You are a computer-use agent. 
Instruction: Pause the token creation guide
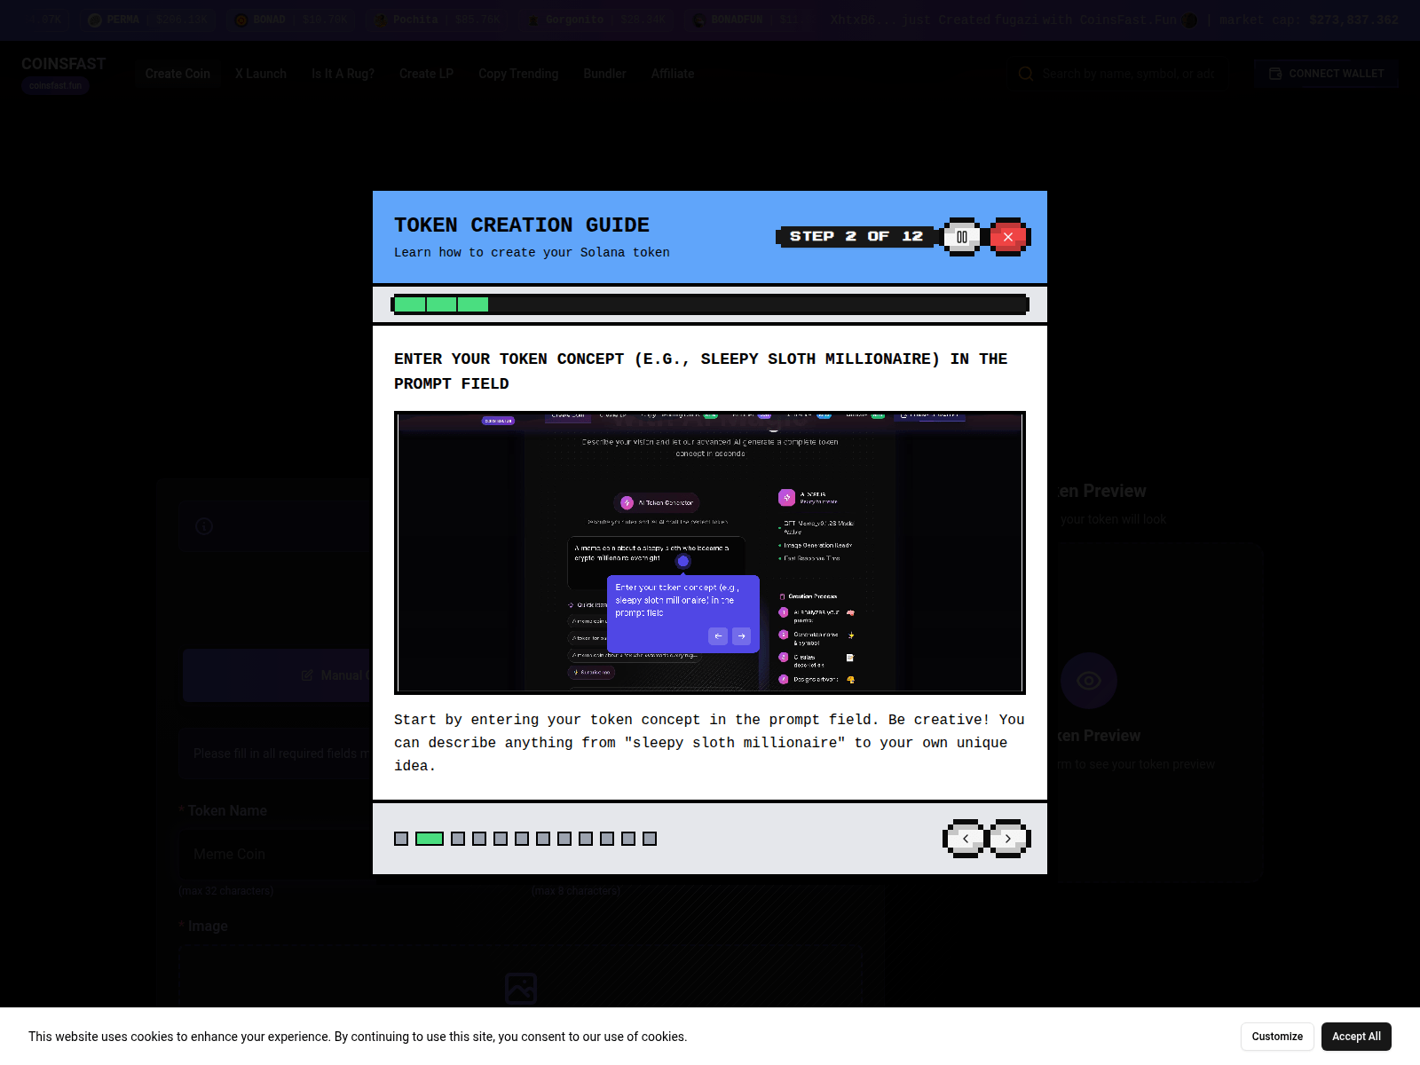(x=962, y=237)
